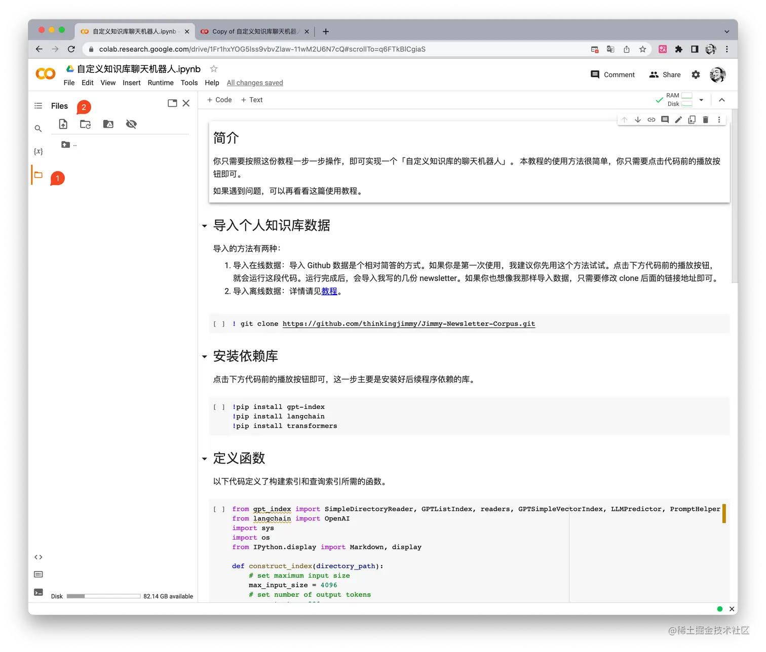Open a new Chrome tab
Image resolution: width=766 pixels, height=652 pixels.
326,31
